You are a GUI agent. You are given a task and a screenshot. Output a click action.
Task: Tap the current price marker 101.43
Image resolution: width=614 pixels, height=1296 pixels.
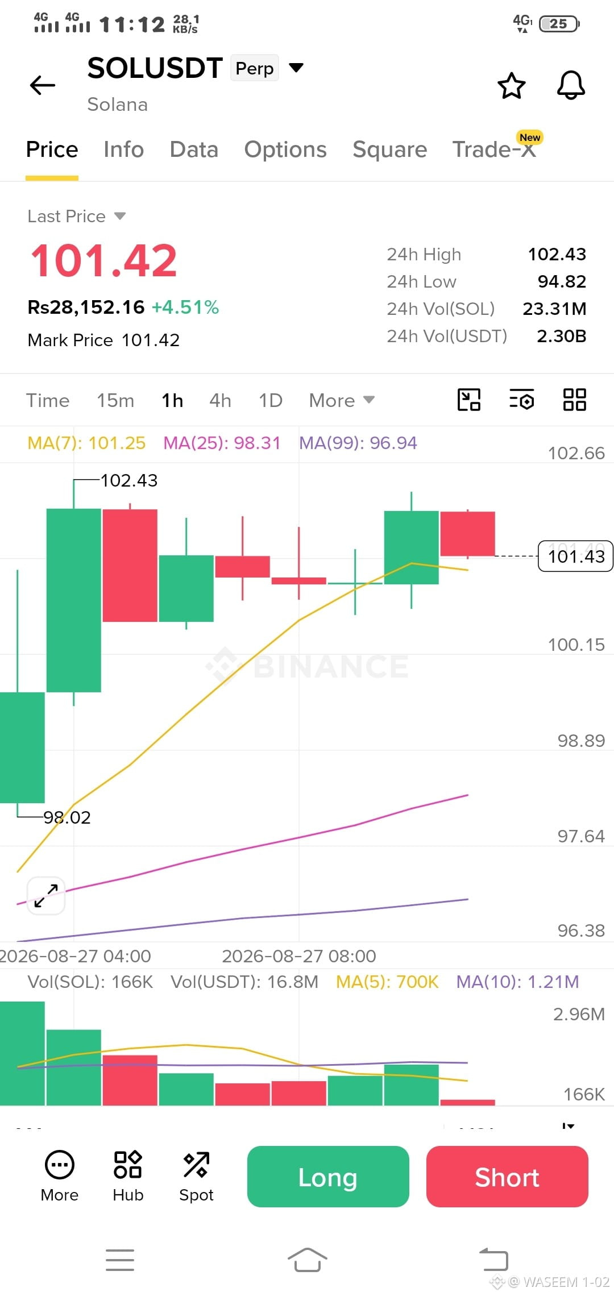coord(575,556)
